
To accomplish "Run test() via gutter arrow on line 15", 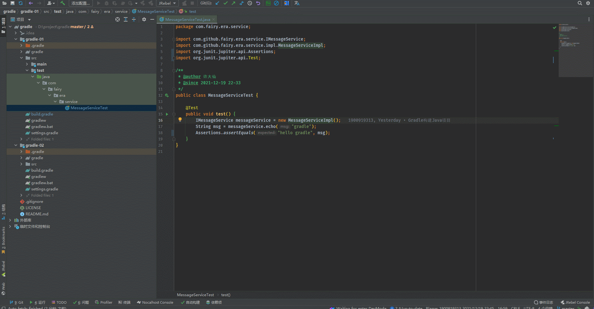I will (x=167, y=114).
